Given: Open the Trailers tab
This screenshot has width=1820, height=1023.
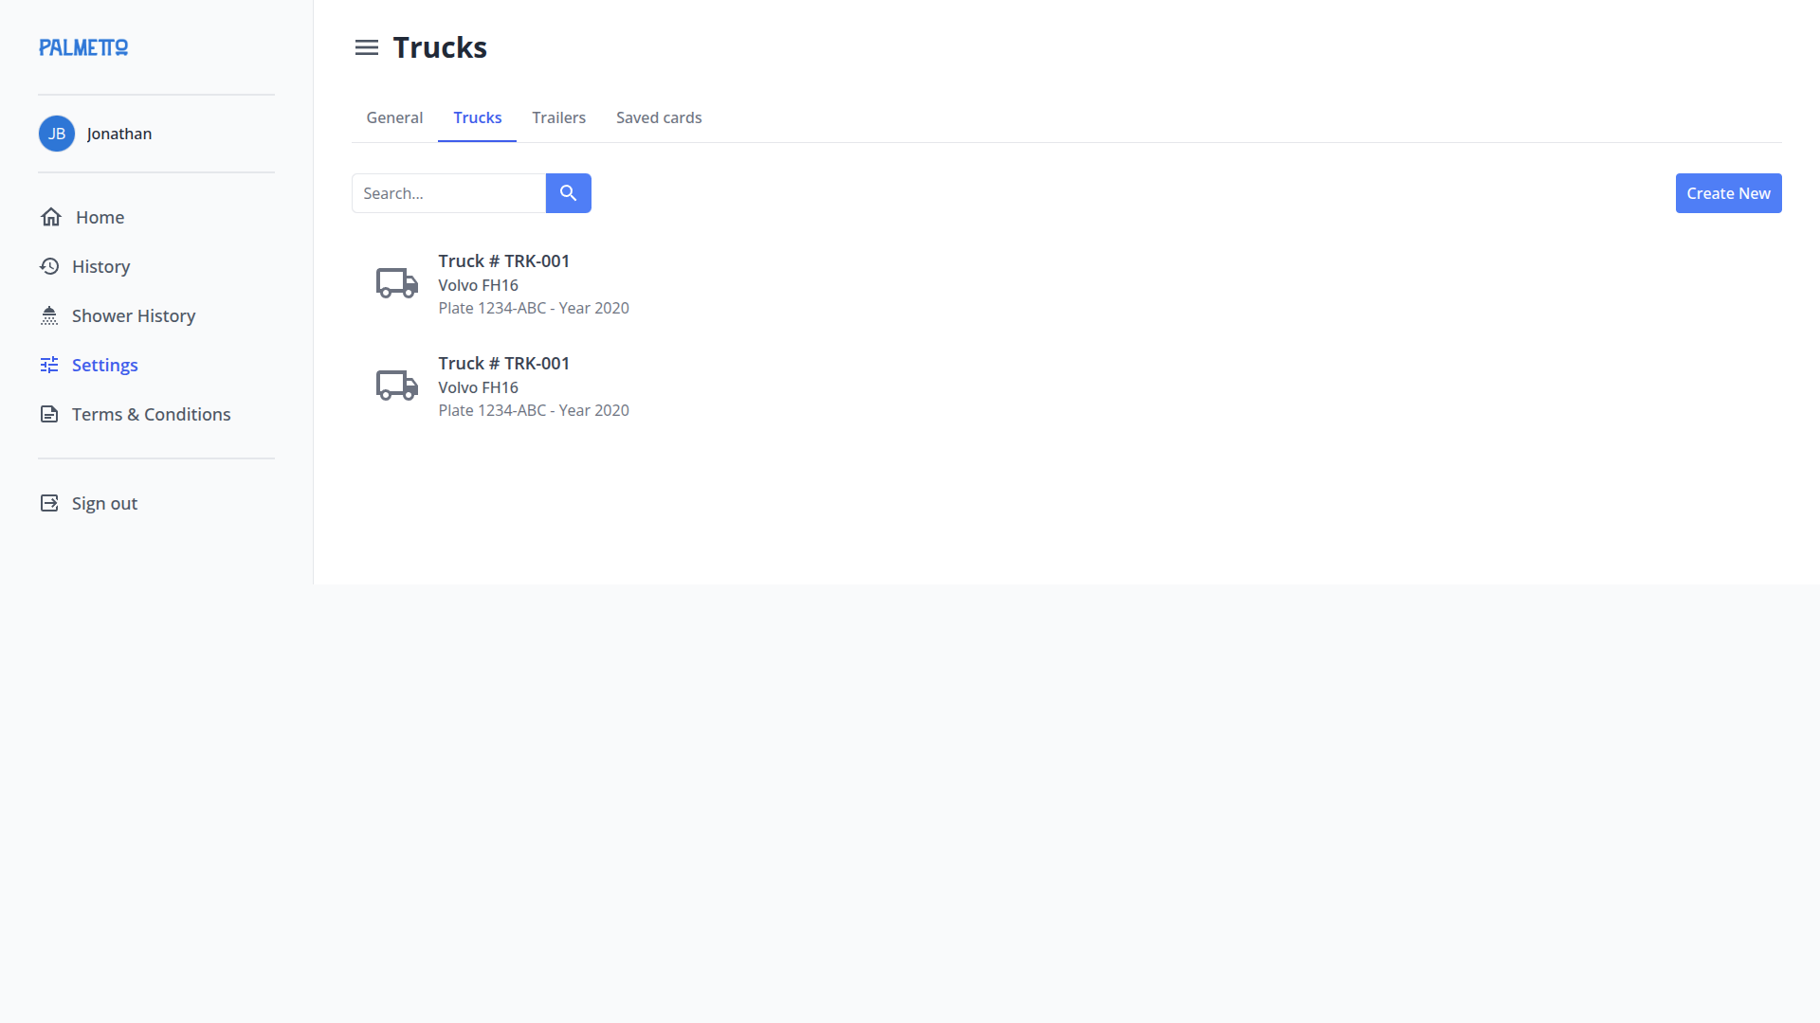Looking at the screenshot, I should pyautogui.click(x=558, y=117).
